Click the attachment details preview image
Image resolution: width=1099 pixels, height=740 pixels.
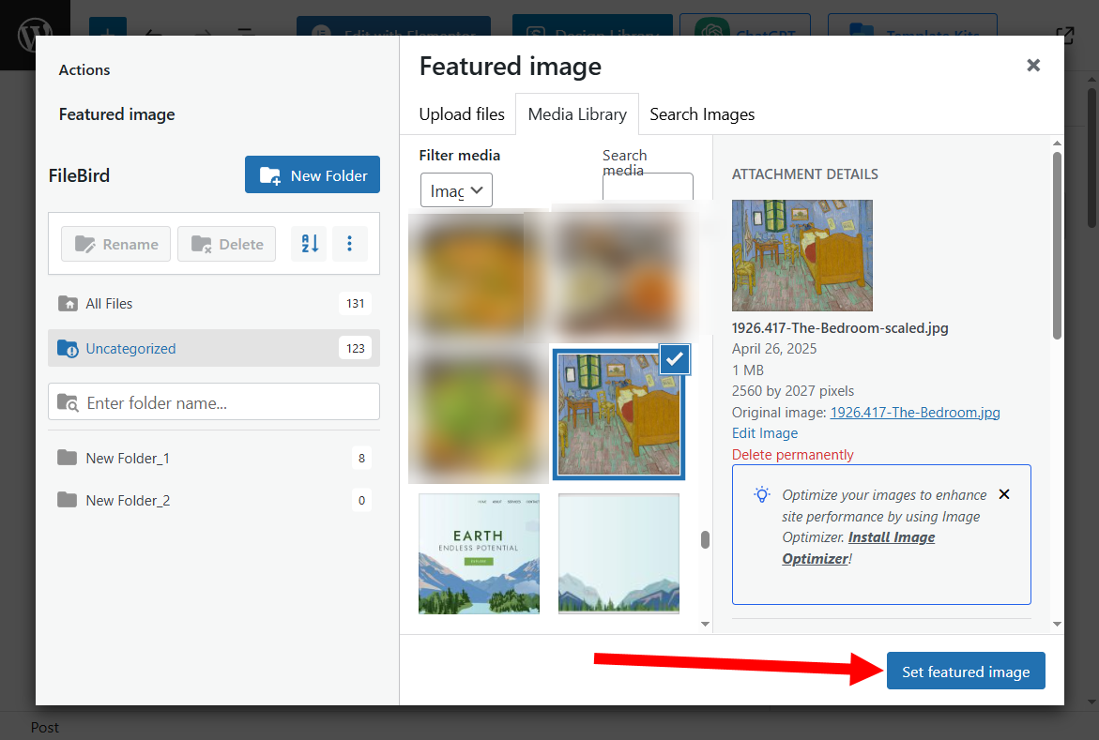point(801,255)
